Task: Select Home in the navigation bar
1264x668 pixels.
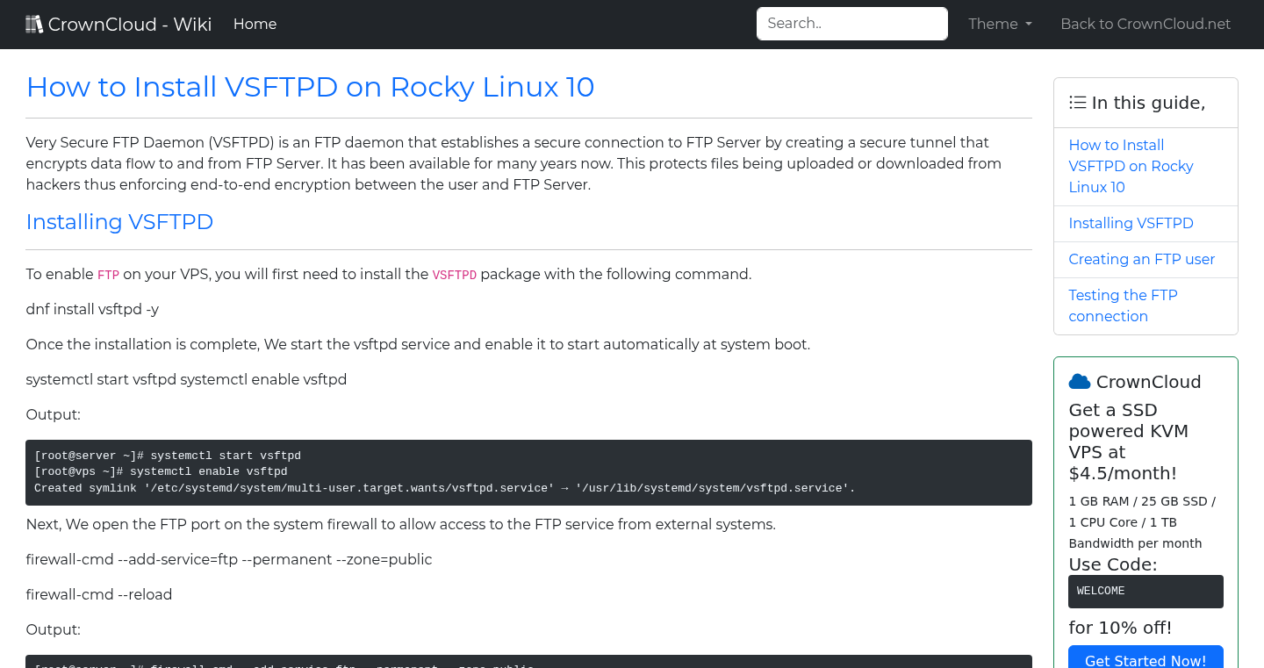Action: coord(255,24)
